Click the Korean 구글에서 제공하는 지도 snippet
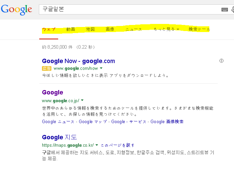Viewport: 234px width, 170px height. (x=128, y=155)
